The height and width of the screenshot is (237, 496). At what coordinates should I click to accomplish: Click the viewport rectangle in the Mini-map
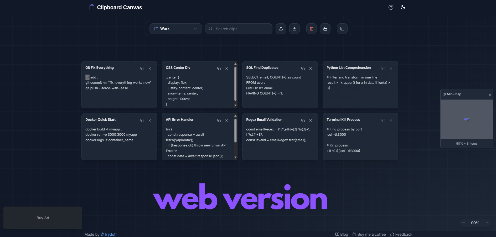coord(467,119)
